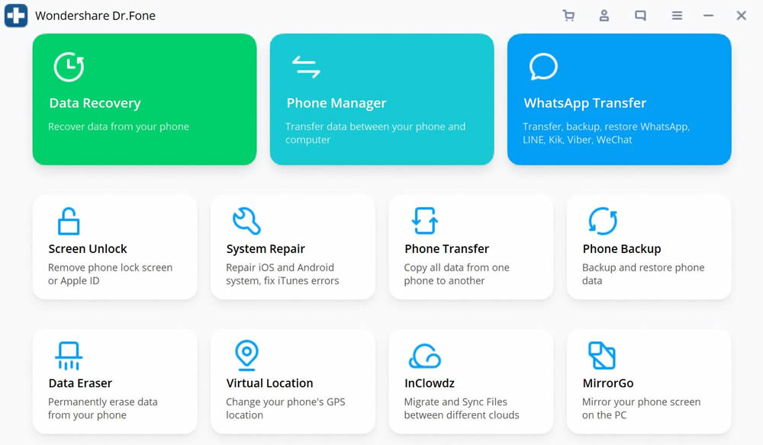Image resolution: width=763 pixels, height=445 pixels.
Task: Select the InClowdz heading
Action: 430,383
